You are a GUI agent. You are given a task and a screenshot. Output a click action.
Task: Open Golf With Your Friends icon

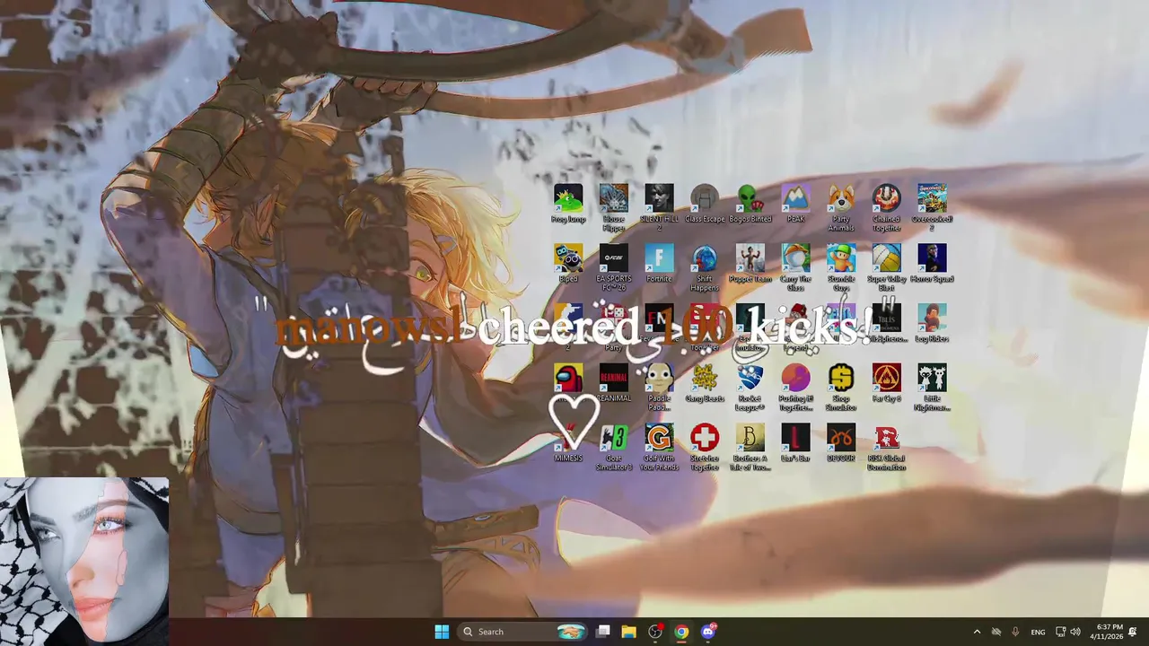coord(659,448)
